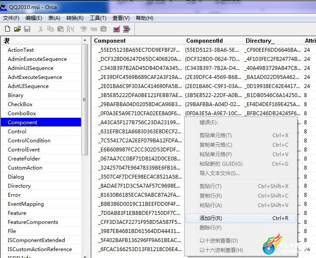Screen dimensions: 316x258
Task: Click ComponentId cell {DCF328D0-0624-7D...
Action: [213, 59]
